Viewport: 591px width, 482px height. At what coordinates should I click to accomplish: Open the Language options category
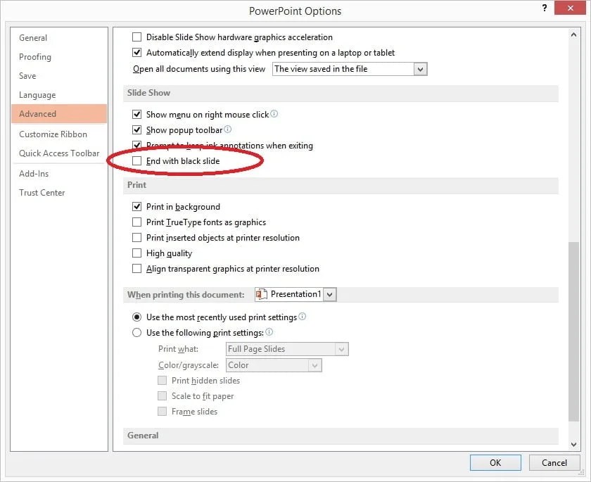click(59, 95)
